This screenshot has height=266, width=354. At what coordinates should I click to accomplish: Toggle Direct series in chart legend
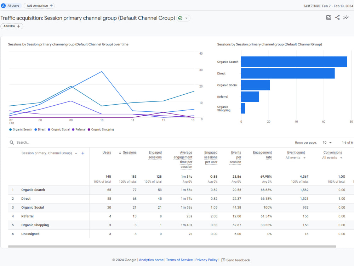40,129
